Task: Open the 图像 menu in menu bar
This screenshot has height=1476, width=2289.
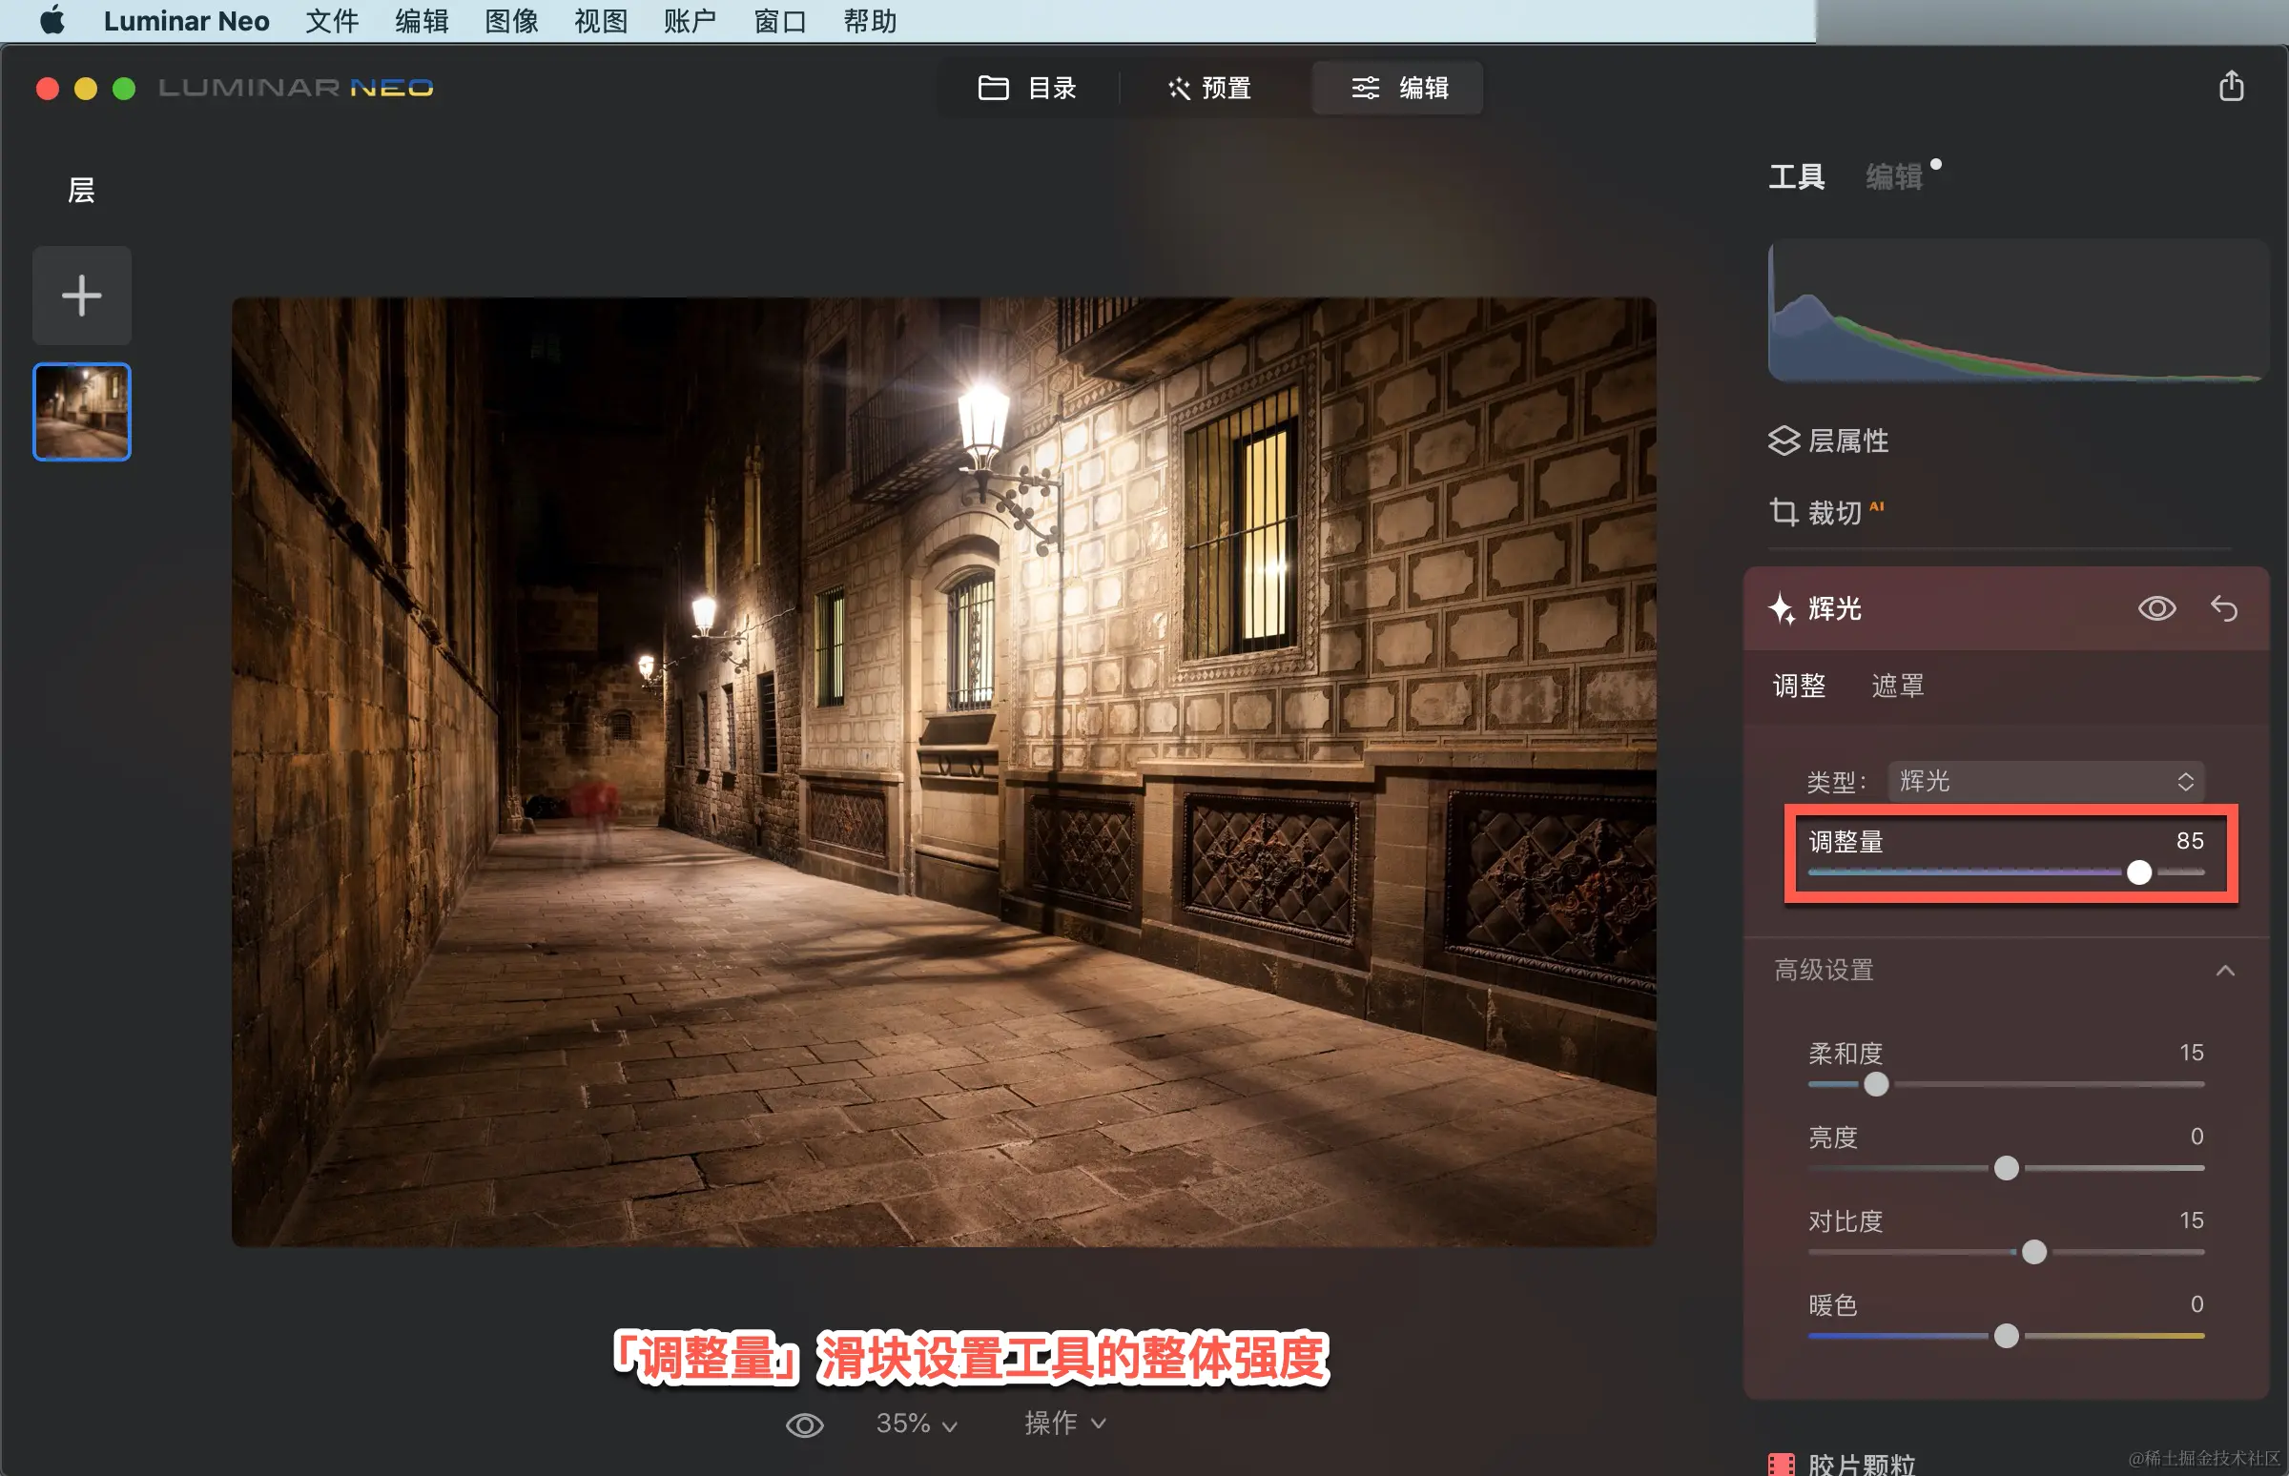Action: point(511,20)
